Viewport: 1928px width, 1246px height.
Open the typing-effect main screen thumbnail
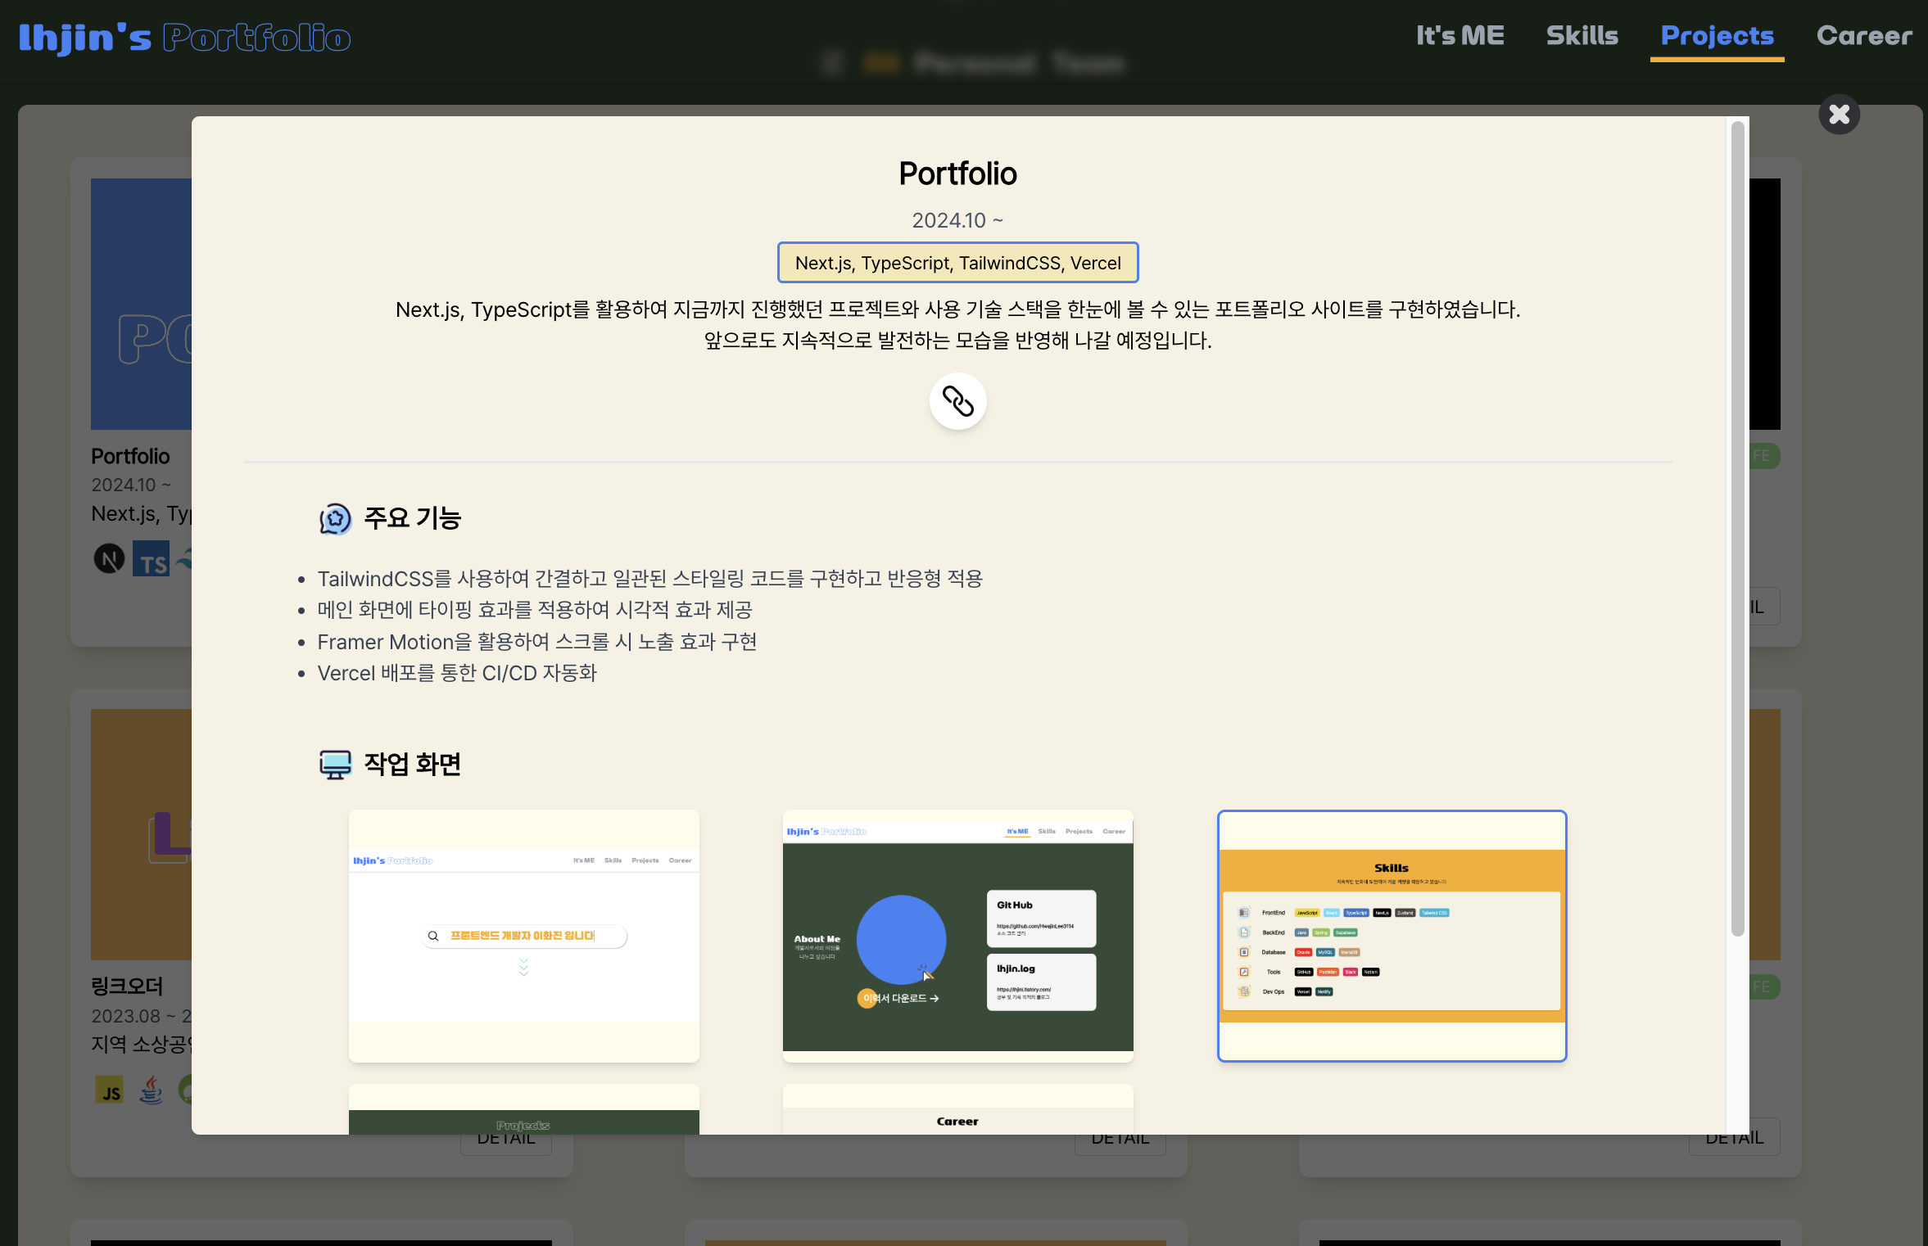(x=523, y=936)
